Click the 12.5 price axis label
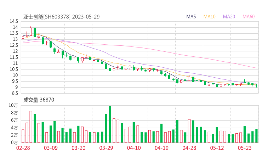Viewport: 262px width, 156px height. (x=14, y=45)
